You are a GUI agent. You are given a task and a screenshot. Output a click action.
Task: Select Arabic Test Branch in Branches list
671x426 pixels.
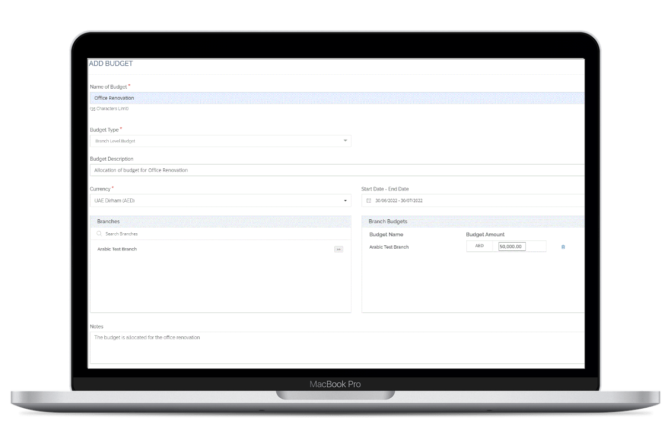(x=117, y=249)
